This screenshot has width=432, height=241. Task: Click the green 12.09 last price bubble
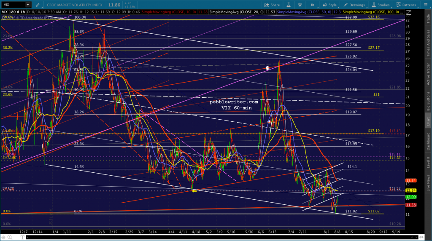tap(411, 197)
